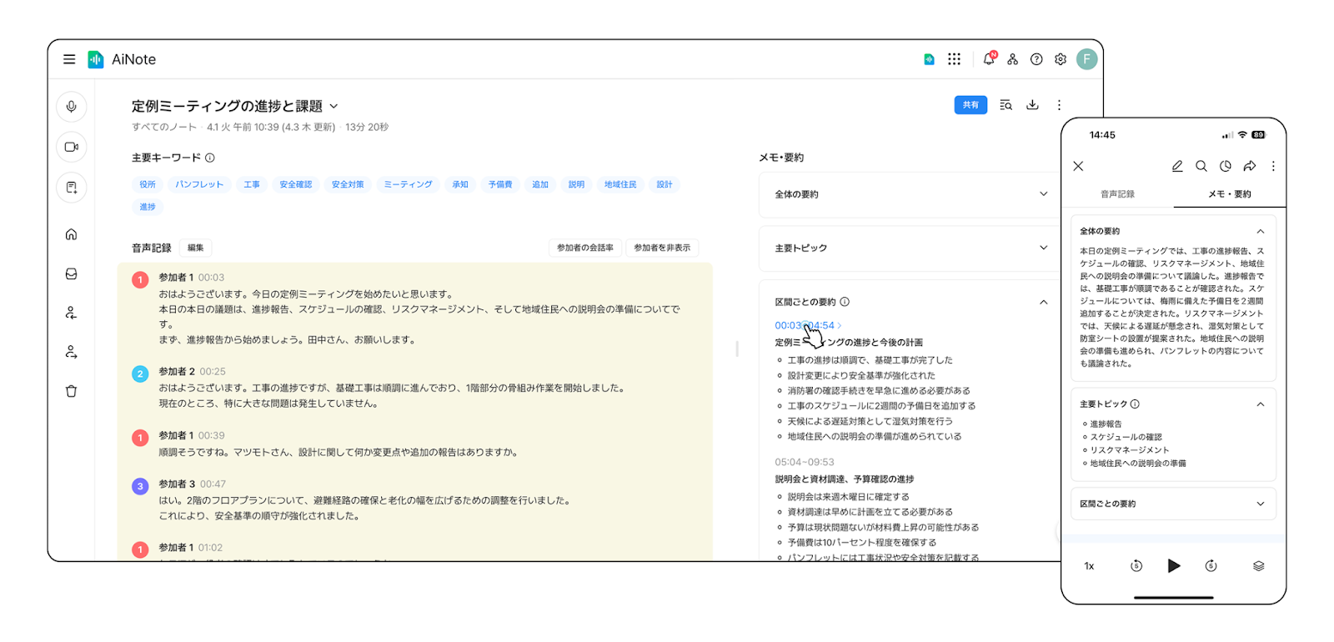Open the note title dropdown arrow

(334, 107)
